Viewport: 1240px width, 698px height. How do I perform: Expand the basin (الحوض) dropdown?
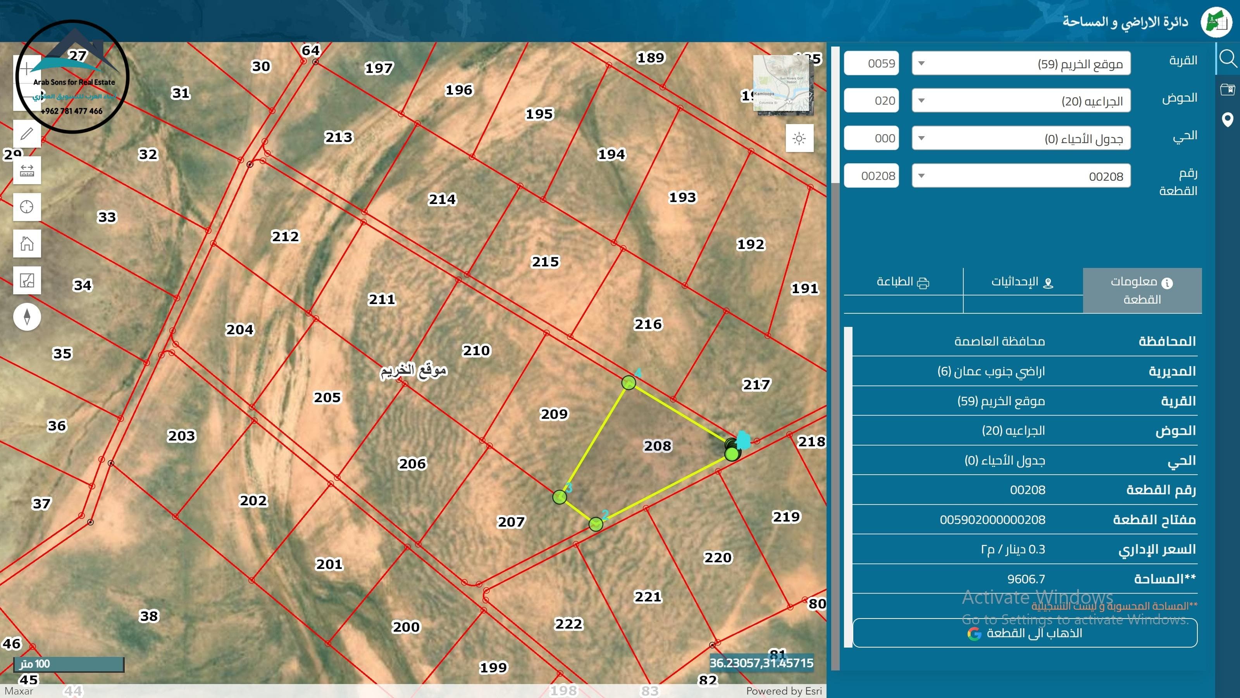[x=1021, y=101]
